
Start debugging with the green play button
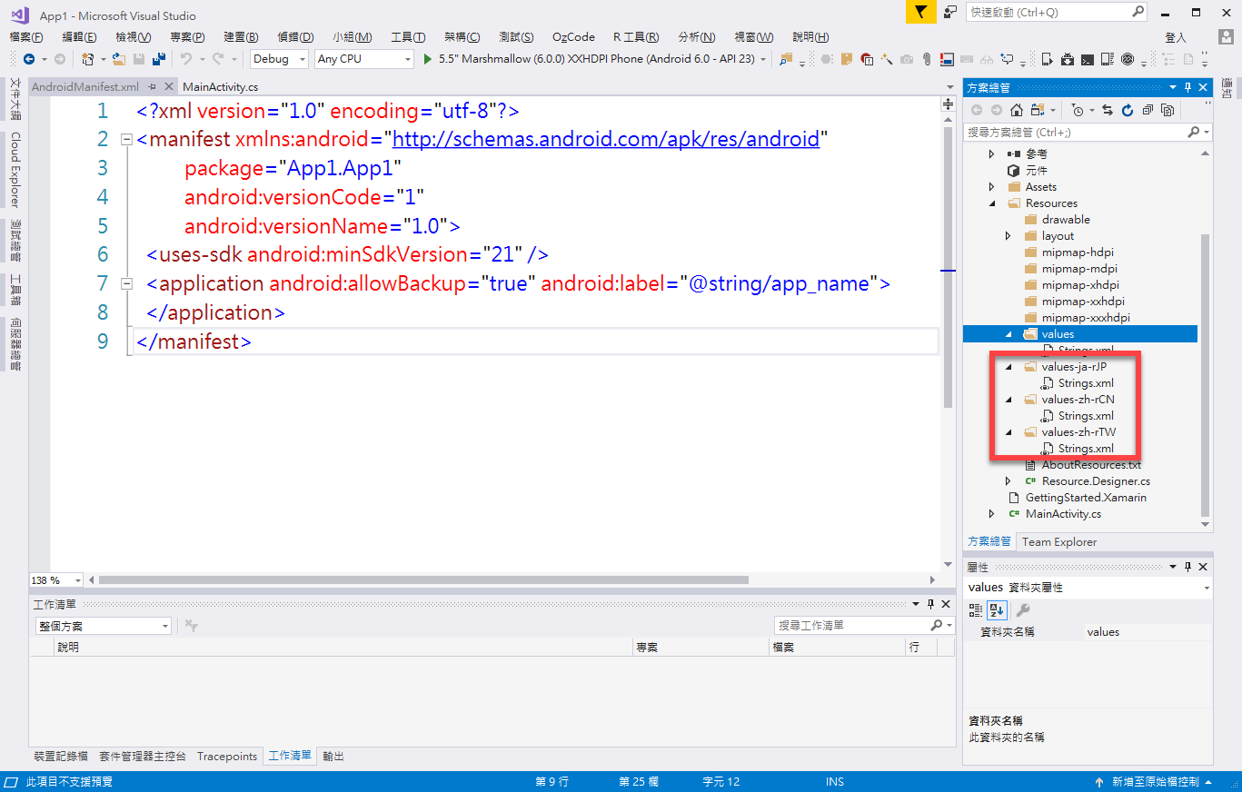pyautogui.click(x=428, y=59)
